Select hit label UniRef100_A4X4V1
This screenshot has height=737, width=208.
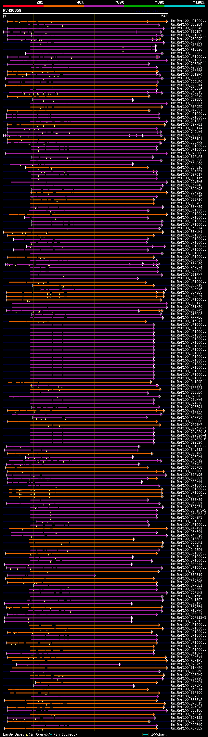point(187,528)
